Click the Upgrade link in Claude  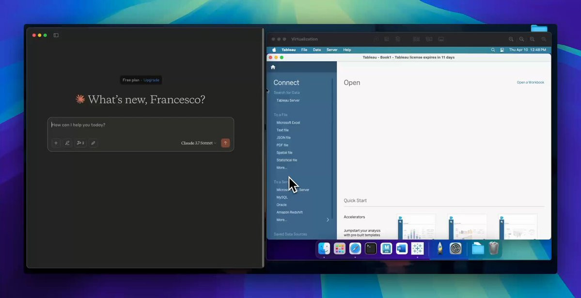[152, 80]
